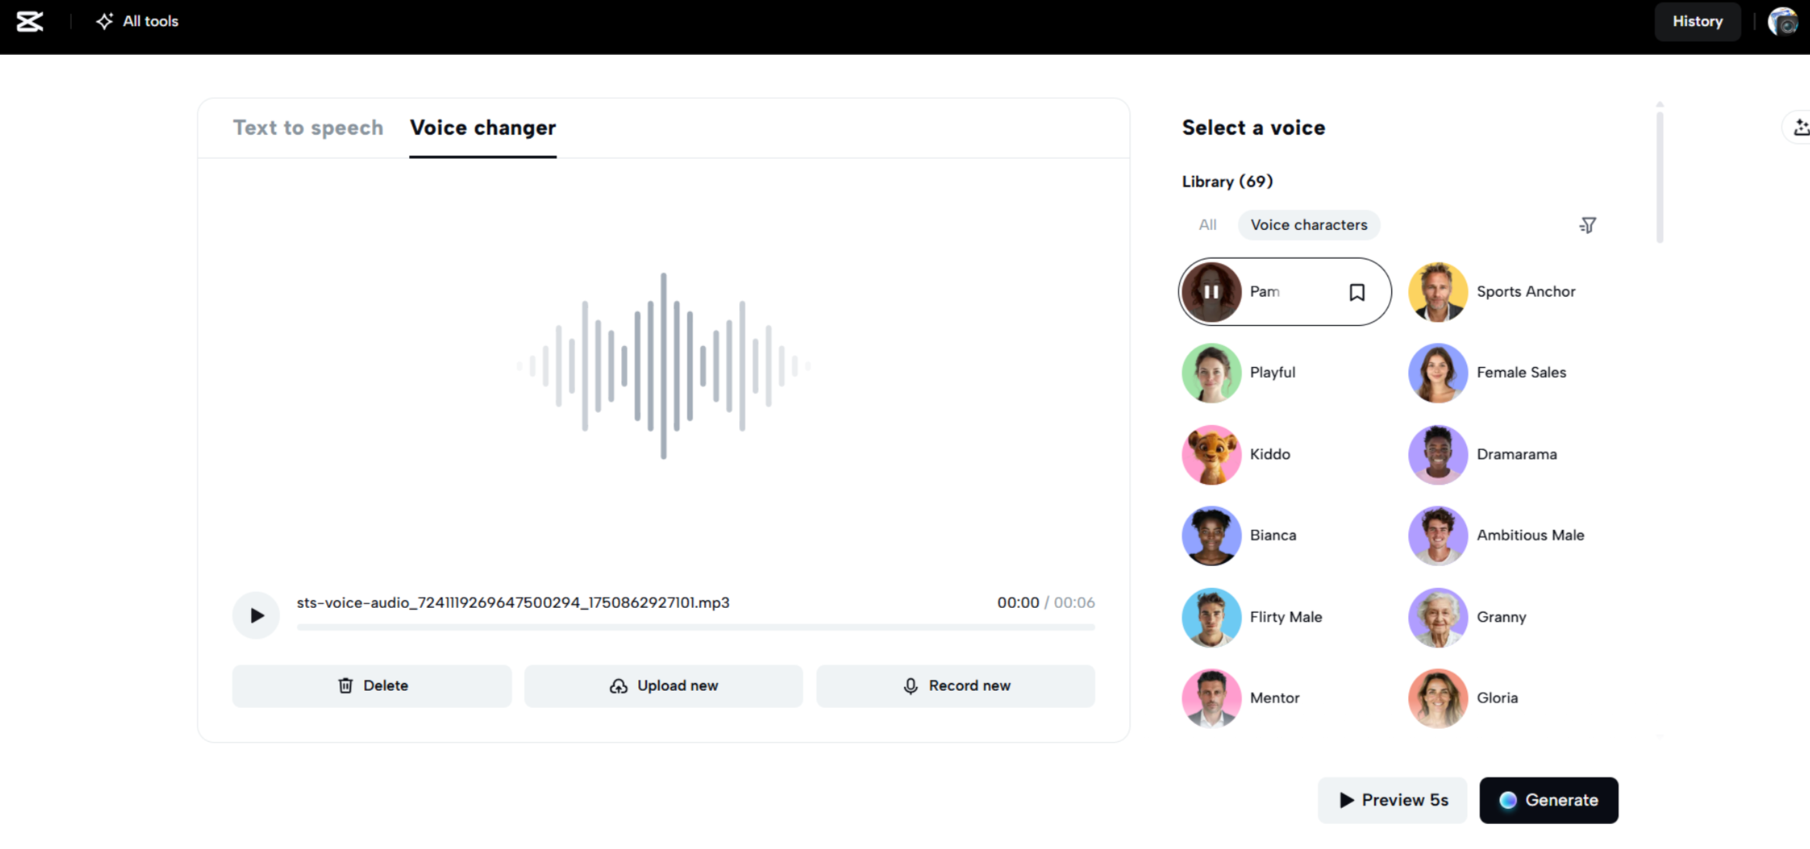Enable the Voice characters filter
The image size is (1810, 849).
1309,225
